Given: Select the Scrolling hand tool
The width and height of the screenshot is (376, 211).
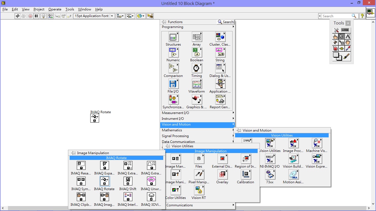Looking at the screenshot, I should click(348, 42).
